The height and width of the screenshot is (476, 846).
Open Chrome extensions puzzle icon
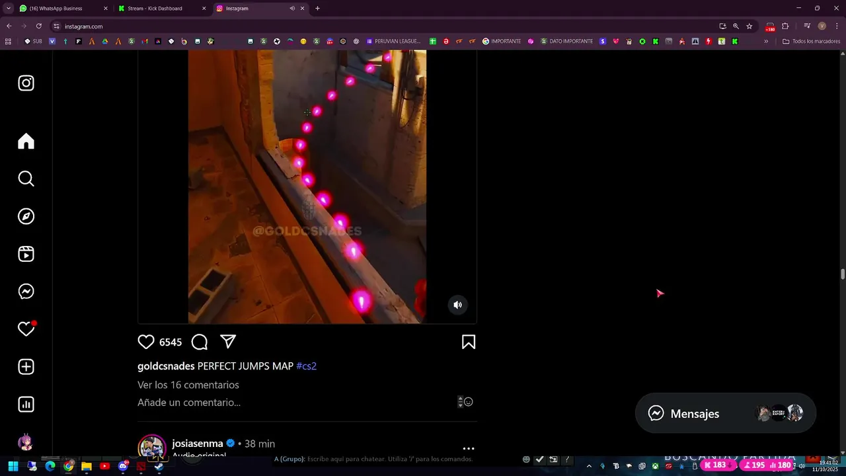point(785,26)
